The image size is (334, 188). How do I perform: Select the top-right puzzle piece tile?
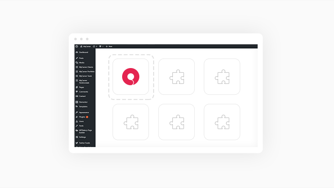click(222, 77)
